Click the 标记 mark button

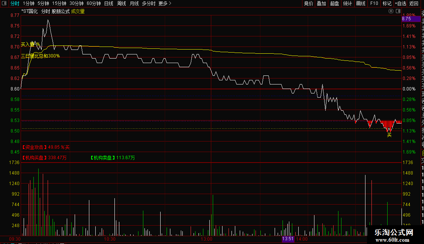point(387,3)
